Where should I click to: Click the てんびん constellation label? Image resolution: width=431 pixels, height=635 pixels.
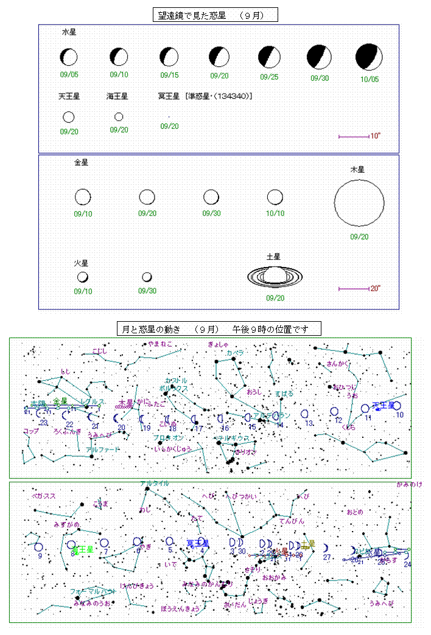(x=292, y=521)
